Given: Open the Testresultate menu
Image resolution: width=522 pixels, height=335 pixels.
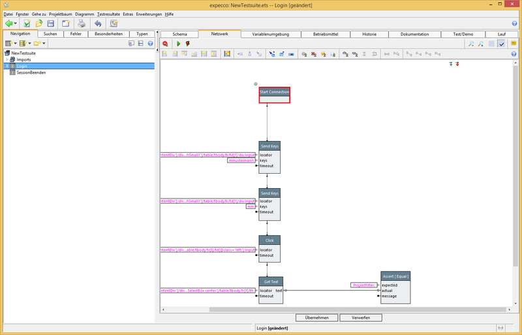Looking at the screenshot, I should tap(108, 14).
